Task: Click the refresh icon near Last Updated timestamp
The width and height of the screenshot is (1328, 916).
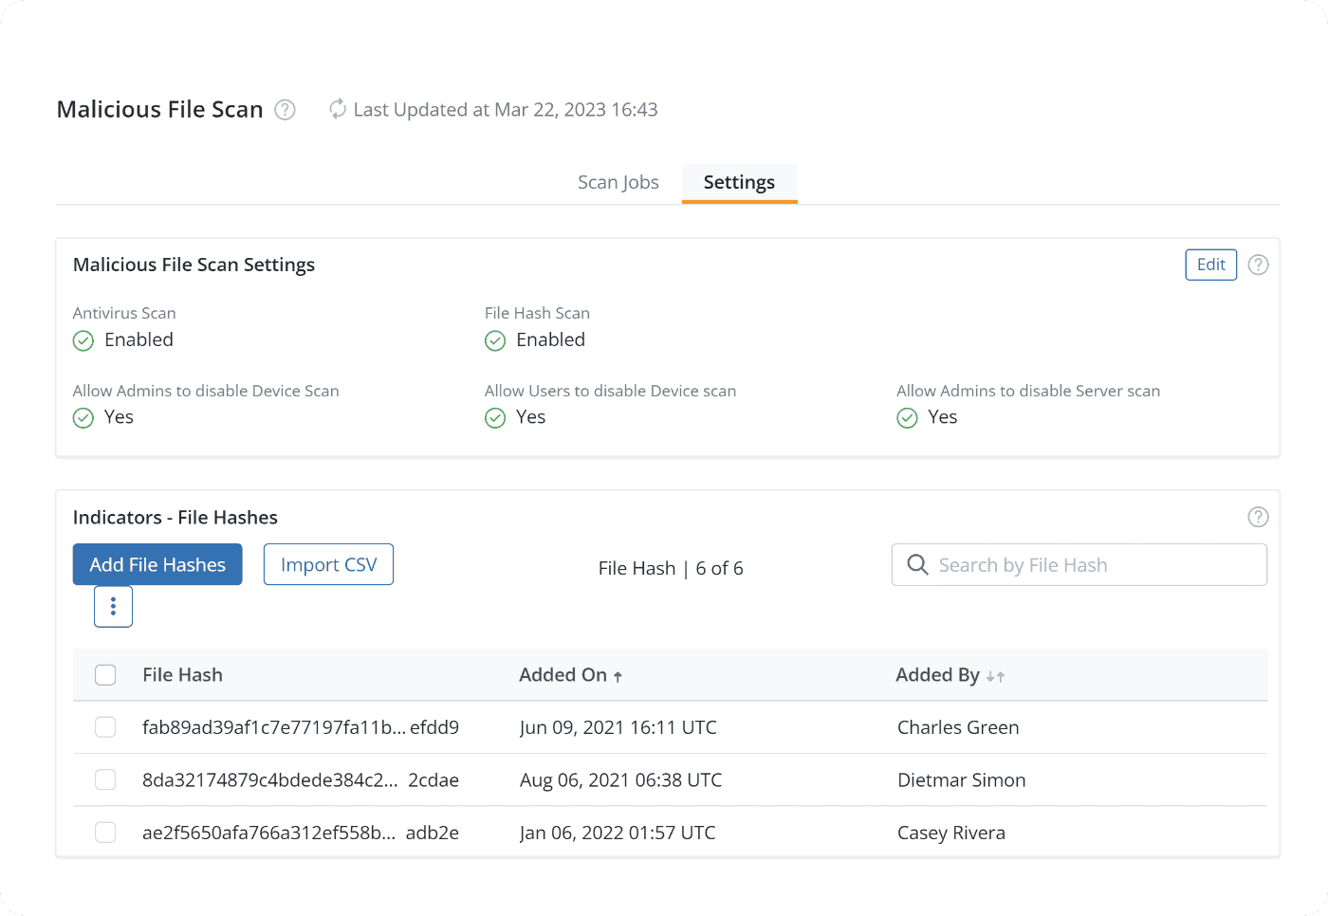Action: 337,109
